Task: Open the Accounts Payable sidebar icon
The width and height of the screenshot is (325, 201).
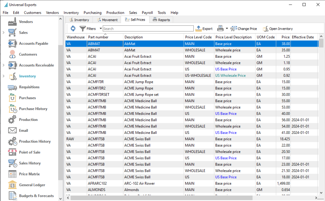Action: (x=12, y=43)
